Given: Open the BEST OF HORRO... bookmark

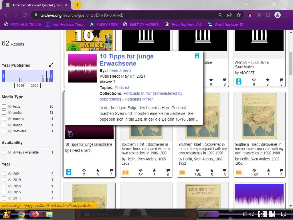Looking at the screenshot, I should coord(141,25).
